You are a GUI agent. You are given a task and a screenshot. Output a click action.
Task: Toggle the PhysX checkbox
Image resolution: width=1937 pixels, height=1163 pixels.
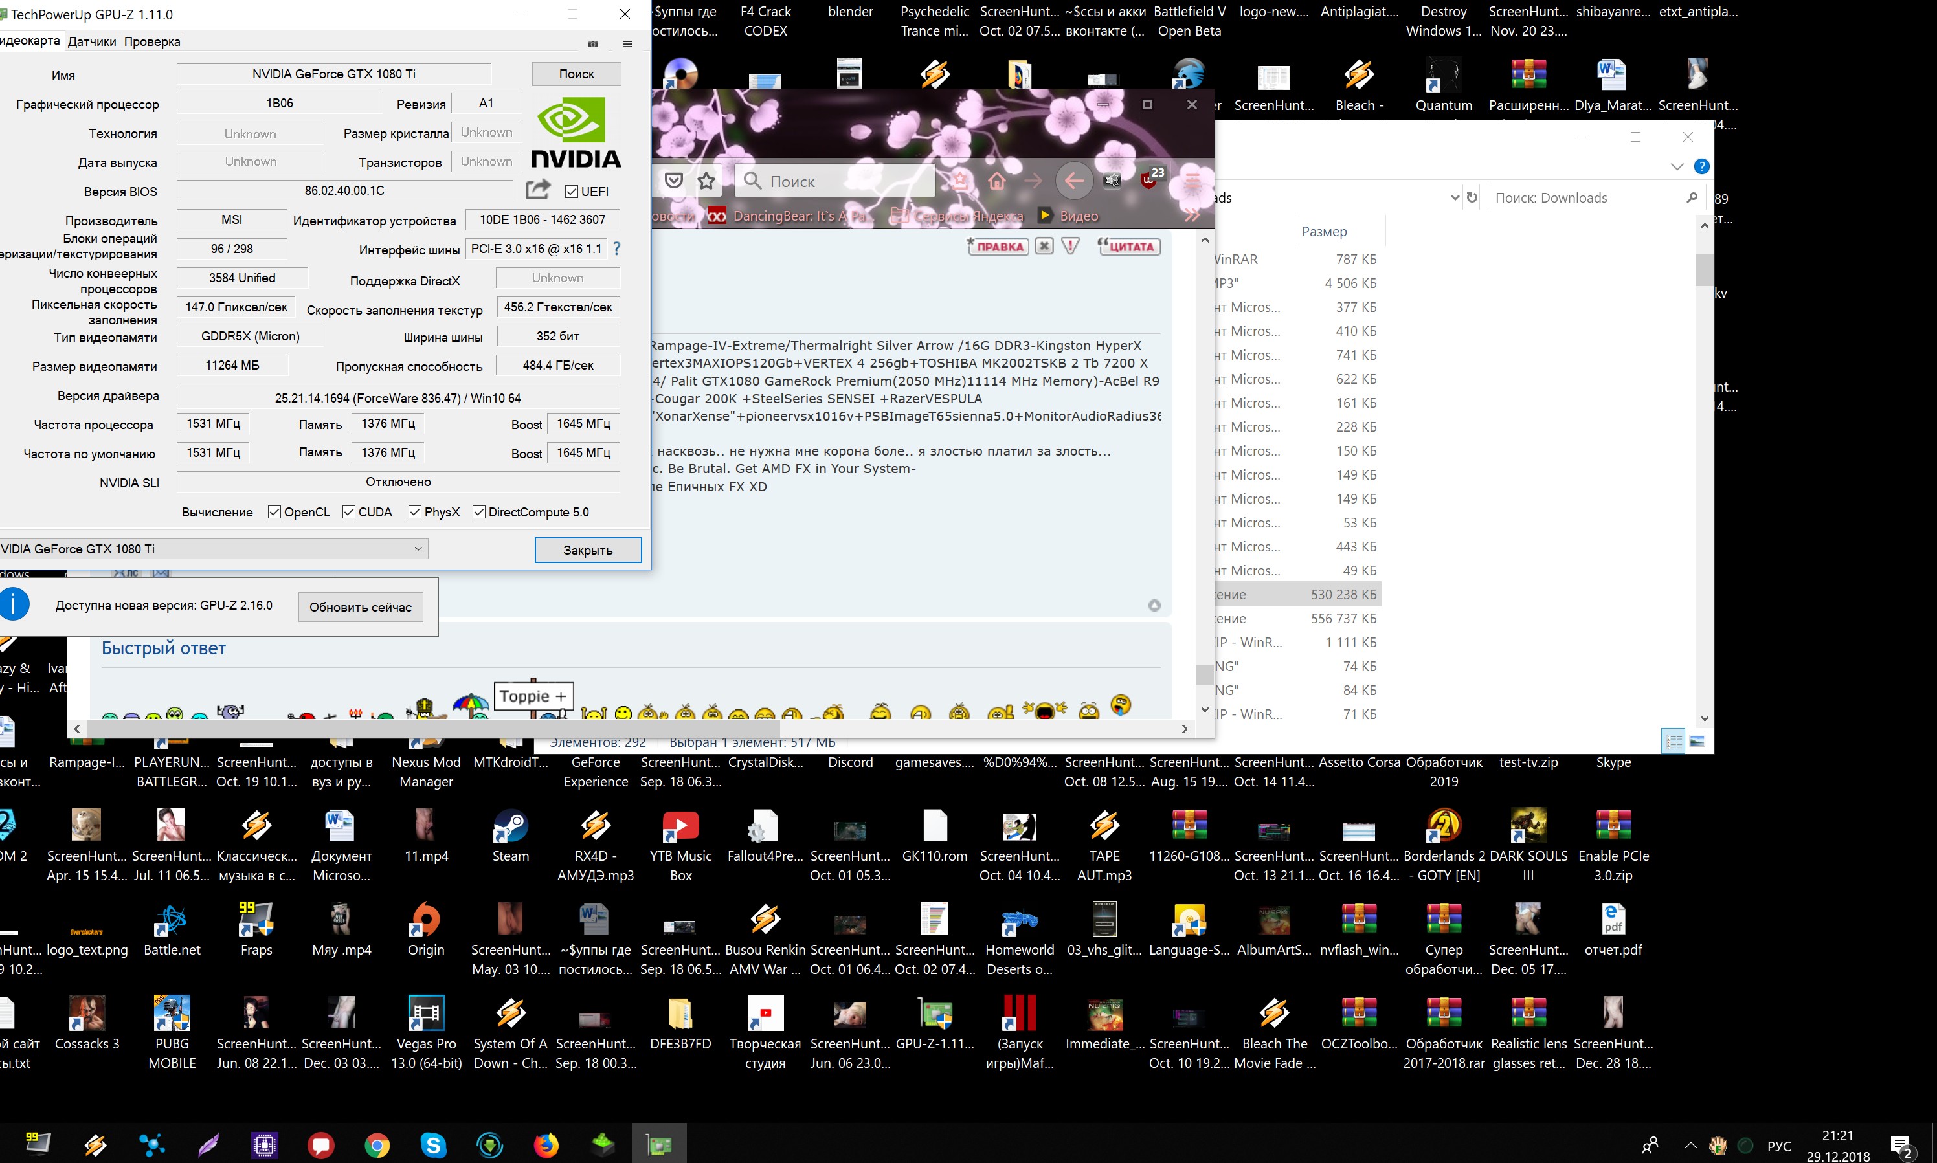click(415, 512)
